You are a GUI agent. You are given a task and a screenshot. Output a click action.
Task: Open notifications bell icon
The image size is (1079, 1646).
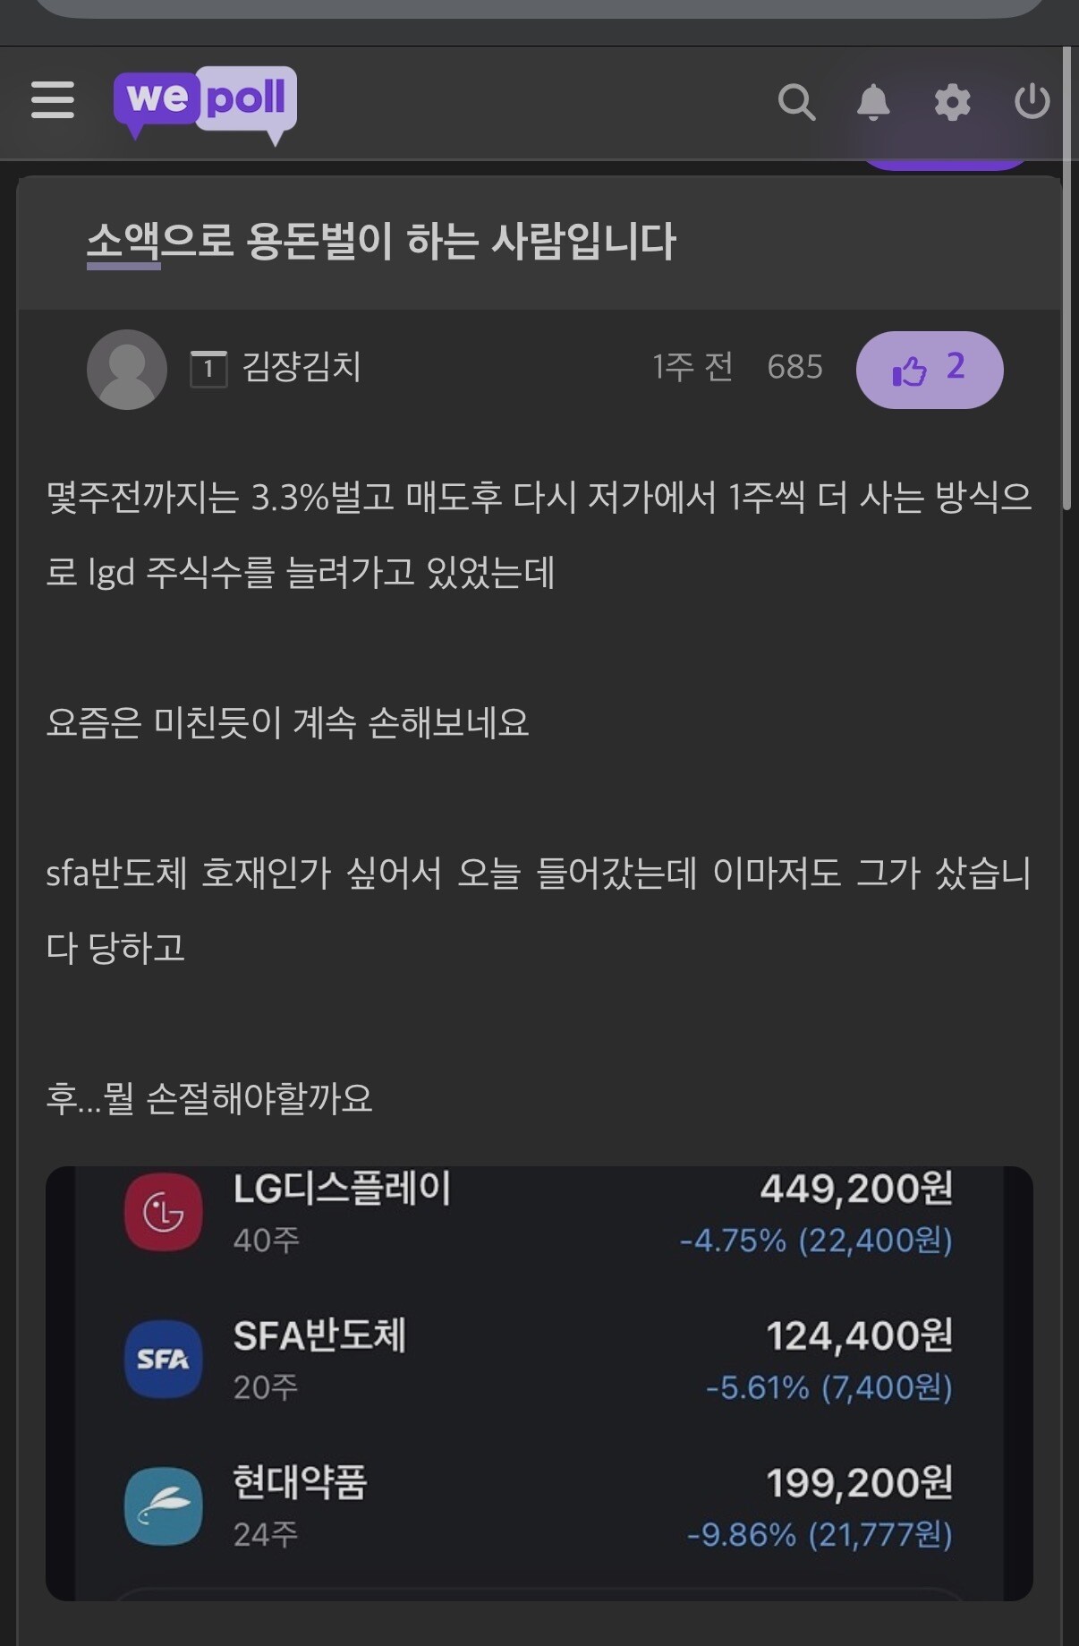[x=873, y=102]
